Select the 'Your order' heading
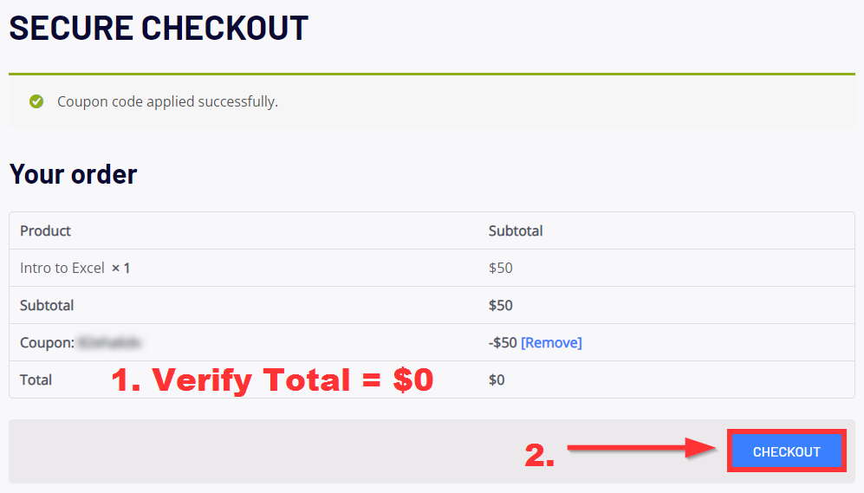This screenshot has height=493, width=864. 73,174
